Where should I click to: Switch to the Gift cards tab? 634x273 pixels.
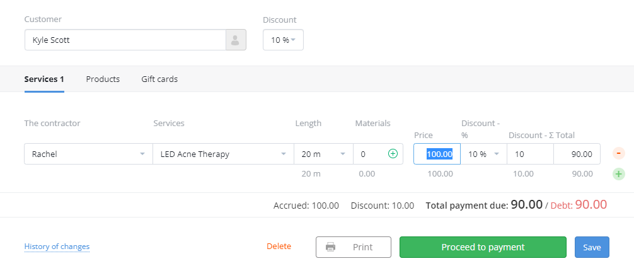[x=159, y=79]
